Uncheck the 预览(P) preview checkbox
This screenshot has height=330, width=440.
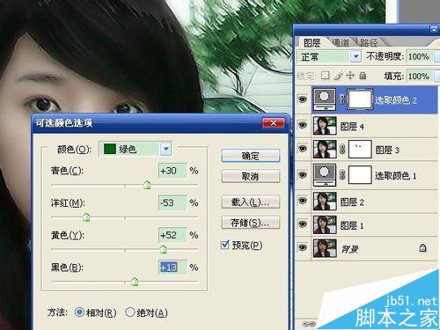click(x=224, y=245)
